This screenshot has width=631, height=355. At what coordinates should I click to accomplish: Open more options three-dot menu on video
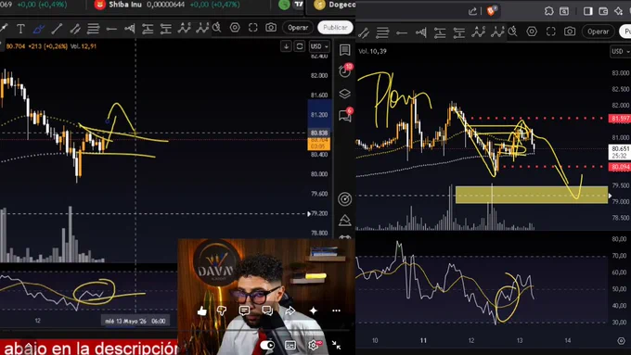point(337,311)
